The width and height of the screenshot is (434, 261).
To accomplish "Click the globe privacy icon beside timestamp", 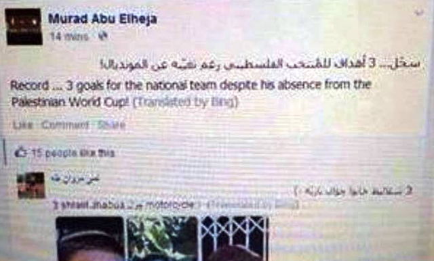I will [x=103, y=36].
